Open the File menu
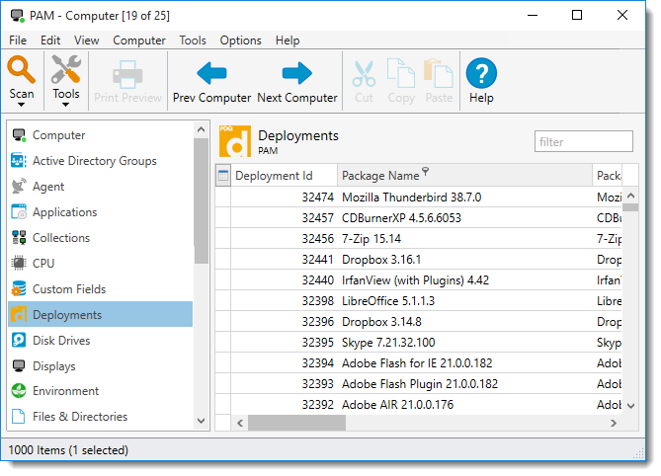Viewport: 661px width, 476px height. tap(18, 40)
